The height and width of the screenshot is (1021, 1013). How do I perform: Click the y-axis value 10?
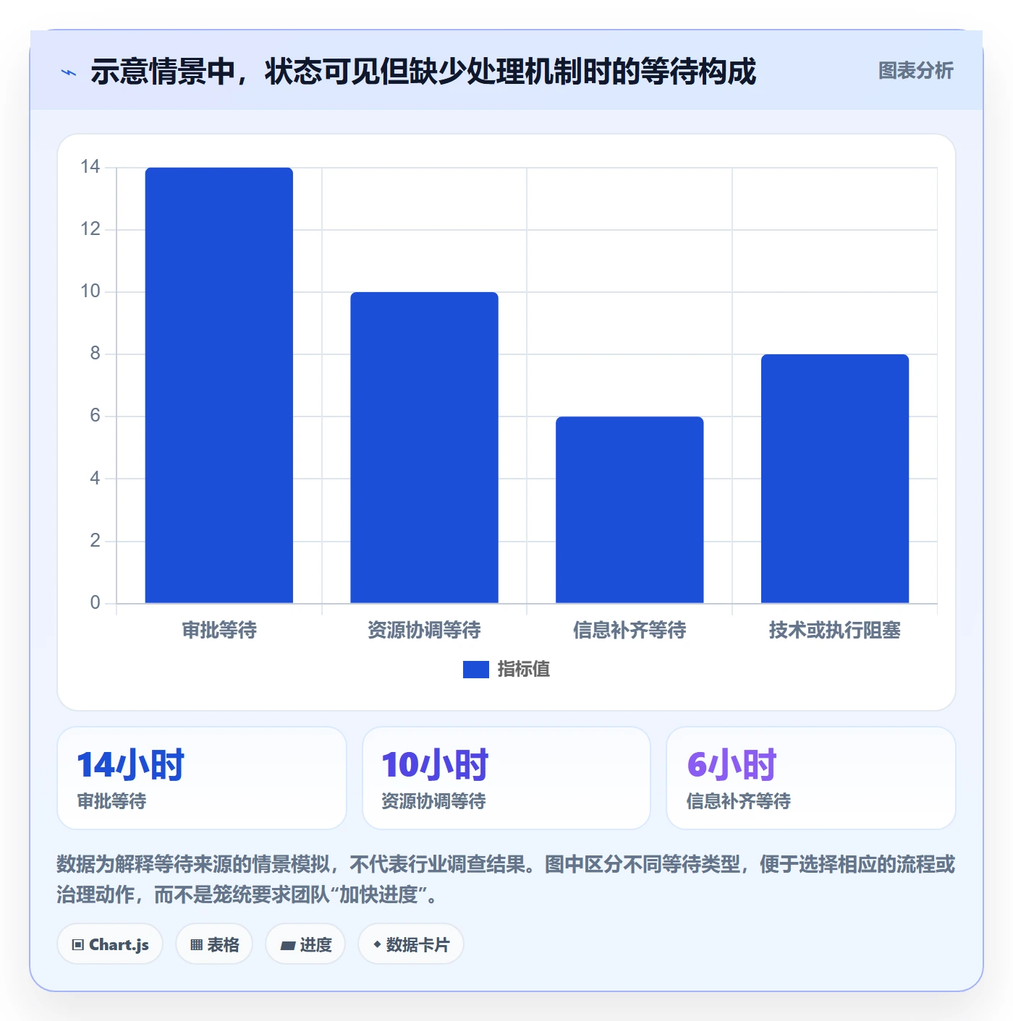[90, 291]
